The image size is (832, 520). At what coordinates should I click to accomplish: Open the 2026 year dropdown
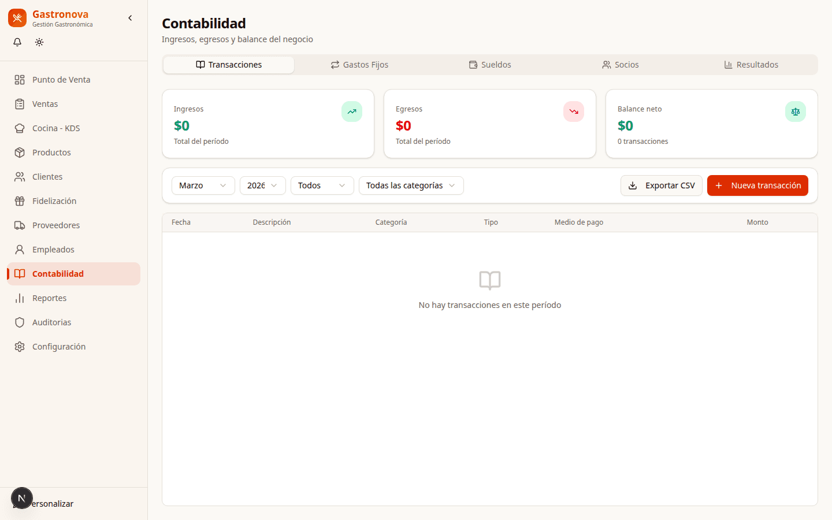262,185
